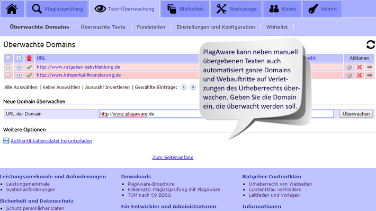This screenshot has height=211, width=376.
Task: Click the red ribbon icon in header
Action: coord(29,58)
